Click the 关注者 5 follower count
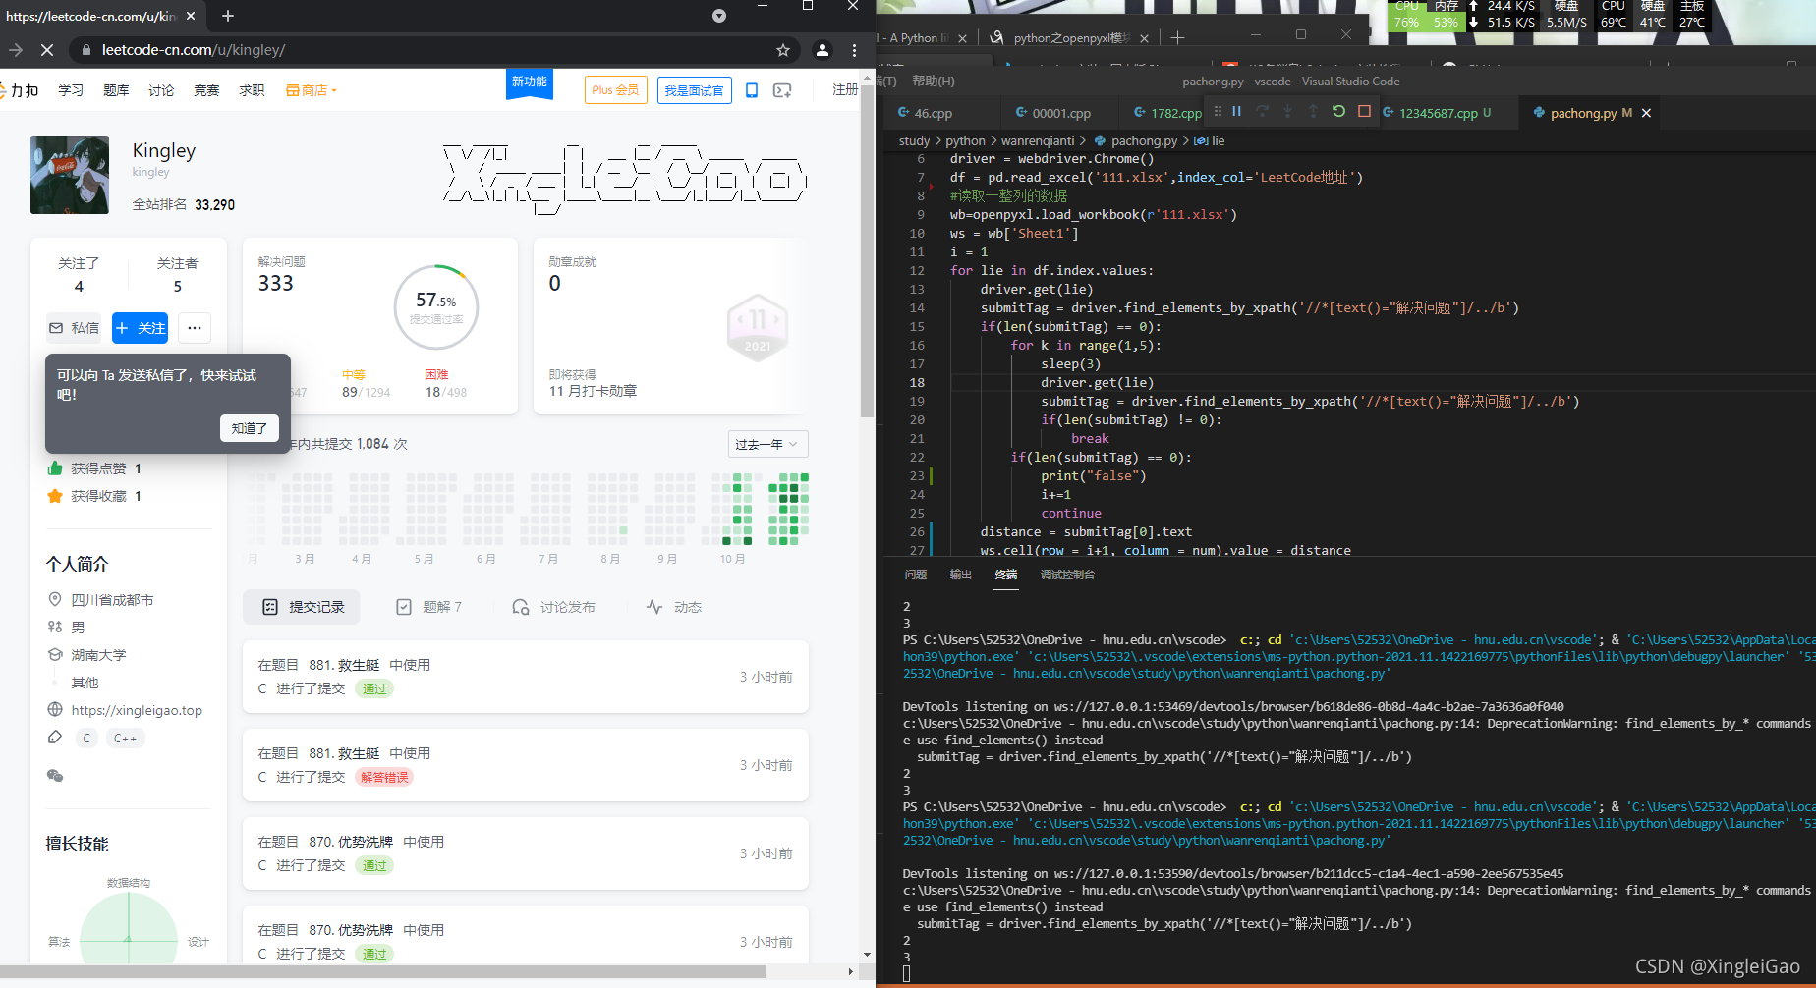The width and height of the screenshot is (1816, 988). 177,275
